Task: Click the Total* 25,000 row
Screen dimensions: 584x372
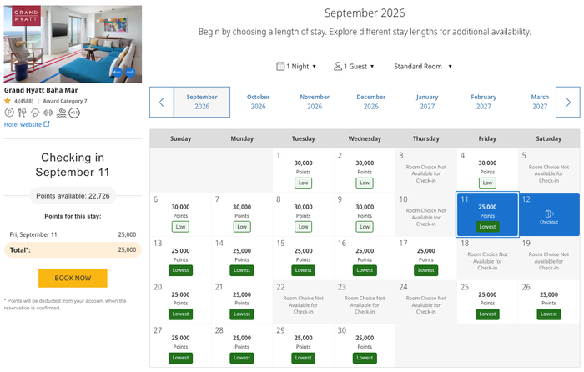Action: (73, 250)
